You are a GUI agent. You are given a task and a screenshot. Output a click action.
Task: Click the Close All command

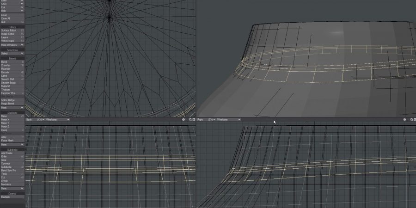(x=12, y=18)
